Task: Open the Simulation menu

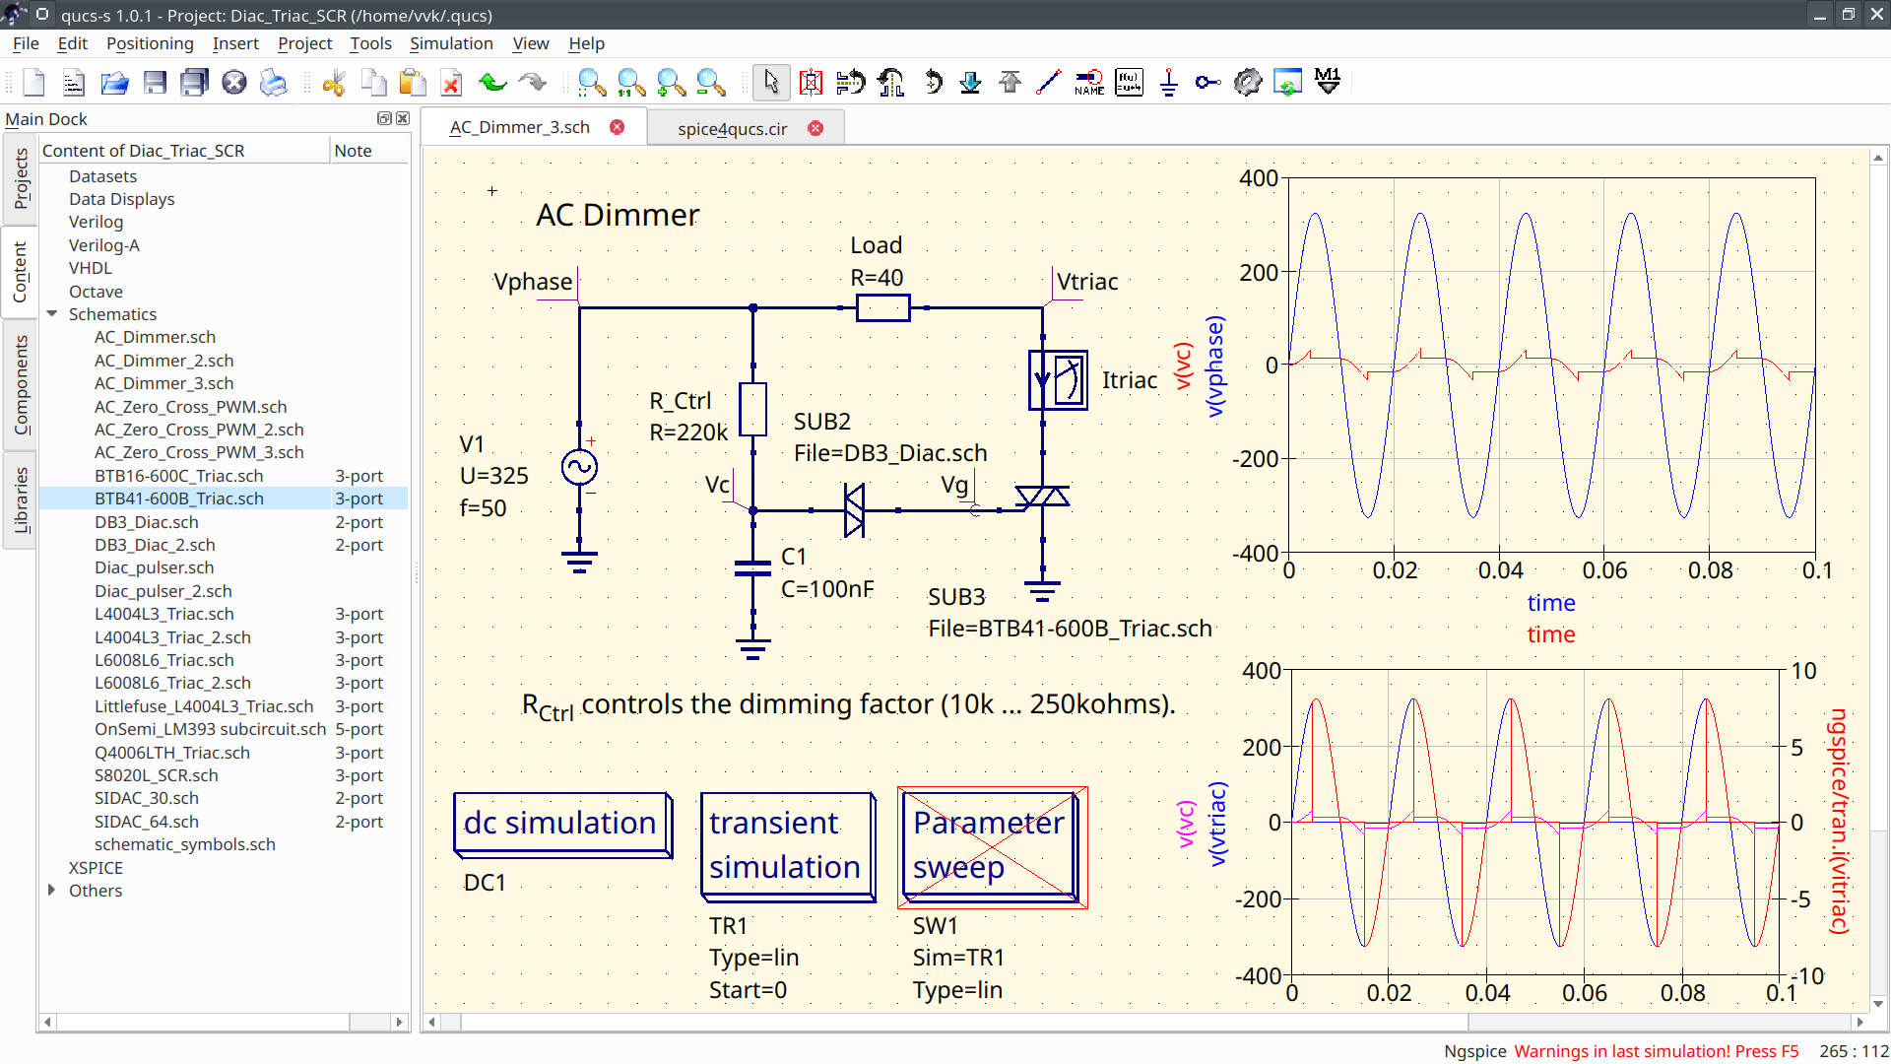Action: (451, 43)
